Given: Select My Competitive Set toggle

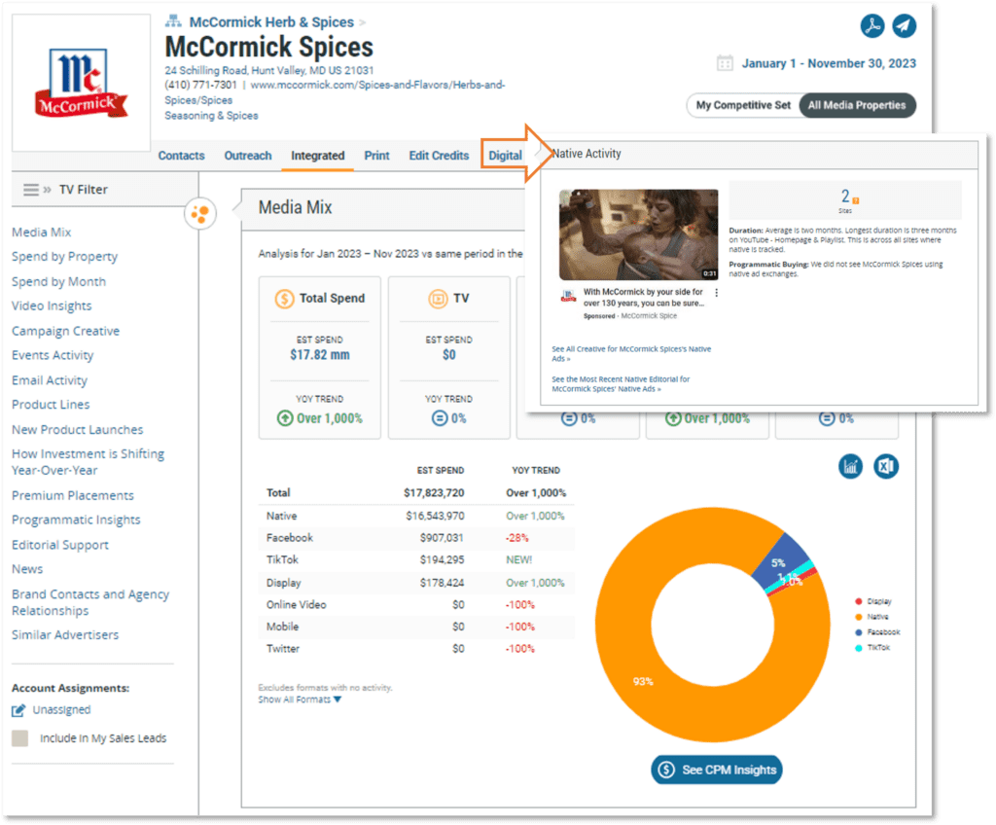Looking at the screenshot, I should [x=743, y=105].
